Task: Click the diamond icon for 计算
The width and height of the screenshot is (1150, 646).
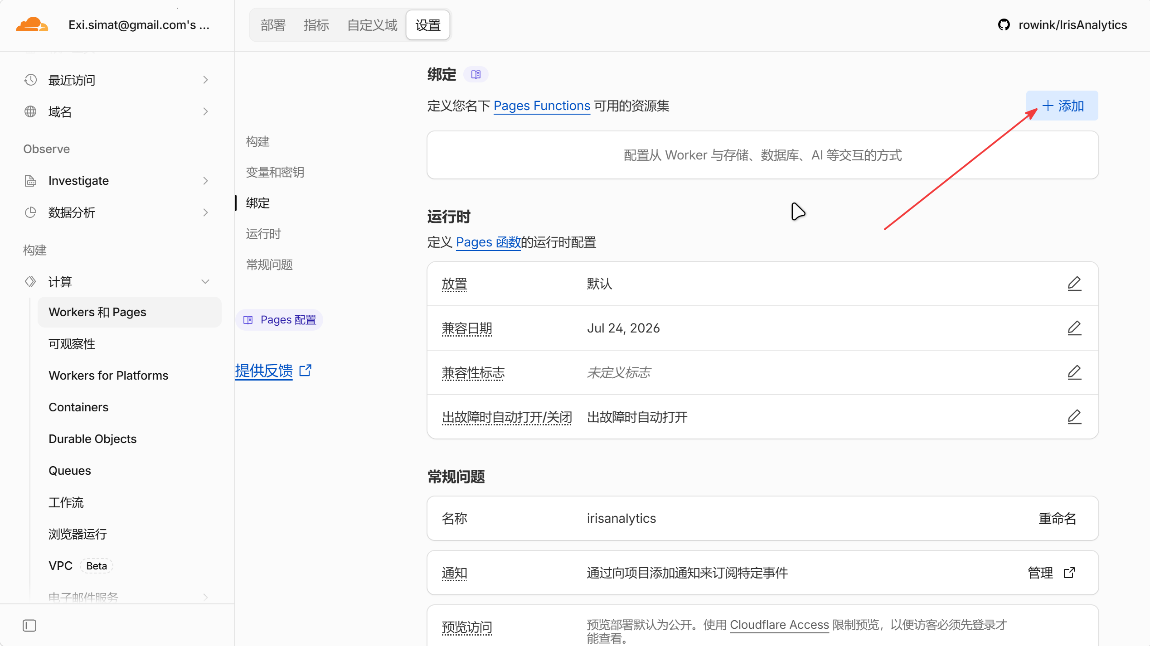Action: [x=30, y=282]
